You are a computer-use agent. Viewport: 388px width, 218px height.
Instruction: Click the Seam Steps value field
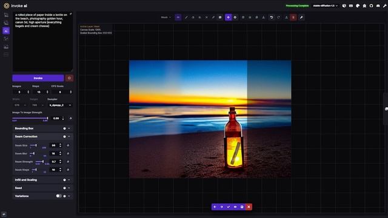coord(56,170)
